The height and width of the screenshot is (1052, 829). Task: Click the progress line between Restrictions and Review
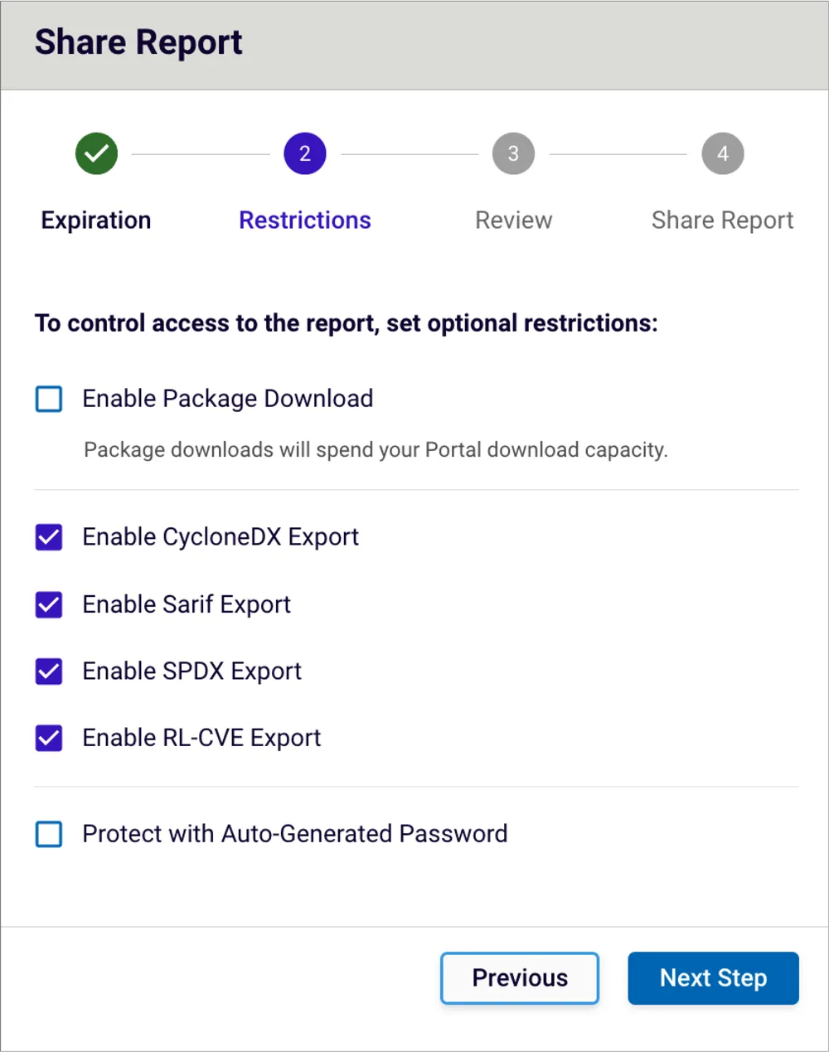(x=409, y=153)
